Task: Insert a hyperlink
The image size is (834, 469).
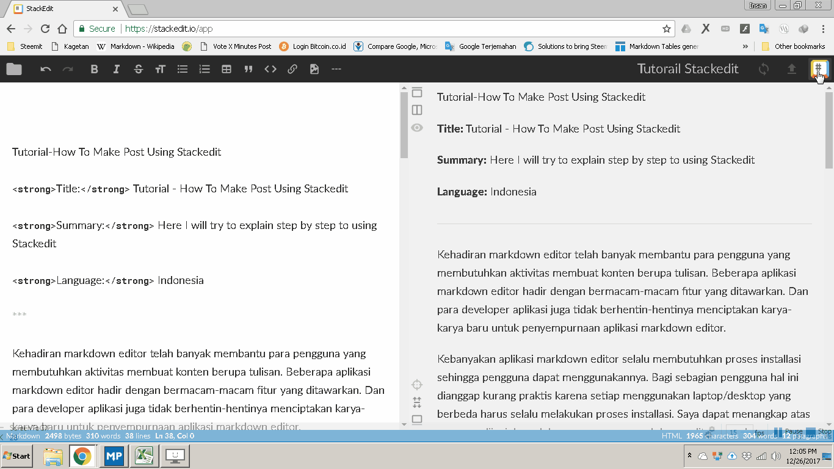Action: point(292,69)
